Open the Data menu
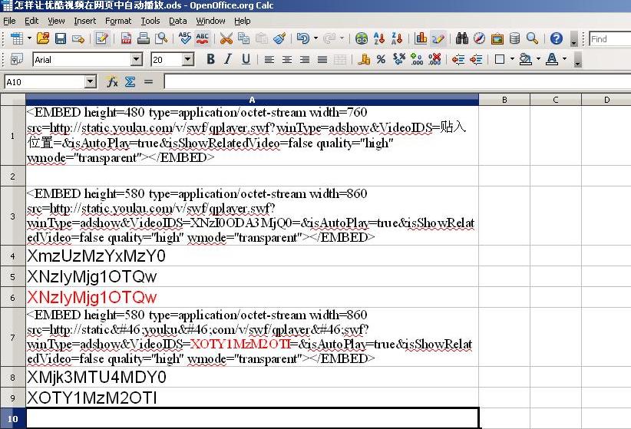Viewport: 631px width, 429px height. 178,21
